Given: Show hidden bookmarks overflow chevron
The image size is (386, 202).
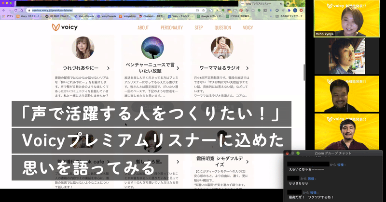Looking at the screenshot, I should coord(271,16).
